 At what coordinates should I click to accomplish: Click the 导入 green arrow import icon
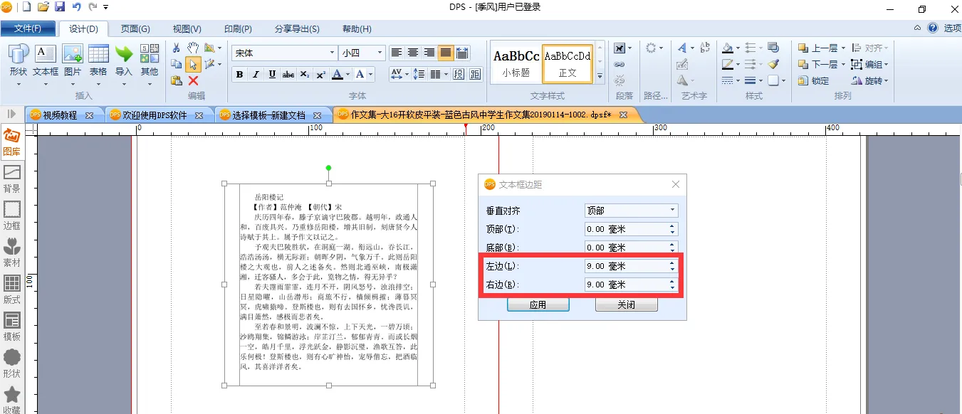124,60
